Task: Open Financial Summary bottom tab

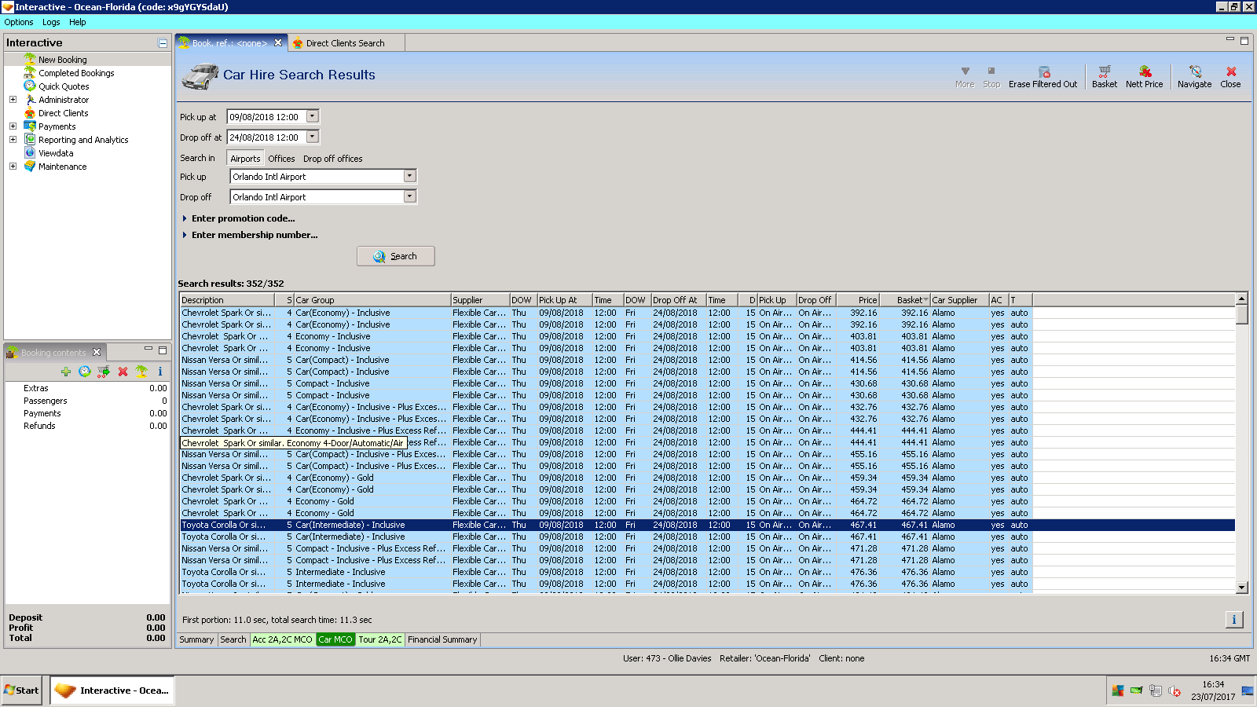Action: pos(442,639)
